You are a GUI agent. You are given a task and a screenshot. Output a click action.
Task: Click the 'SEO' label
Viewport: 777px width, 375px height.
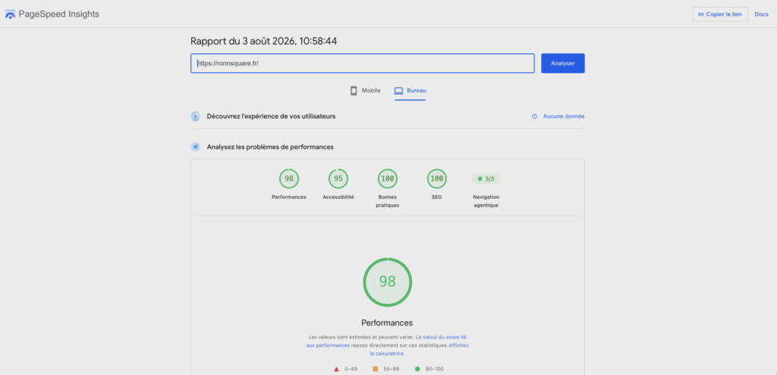tap(436, 197)
